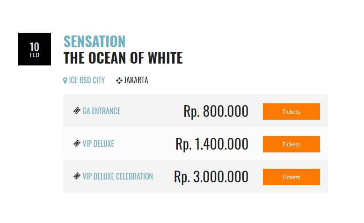Select the JAKARTA city label
Viewport: 364px width, 223px height.
(x=136, y=80)
